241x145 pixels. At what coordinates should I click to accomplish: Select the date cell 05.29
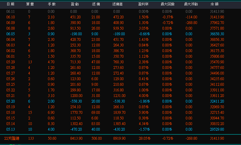click(x=11, y=62)
